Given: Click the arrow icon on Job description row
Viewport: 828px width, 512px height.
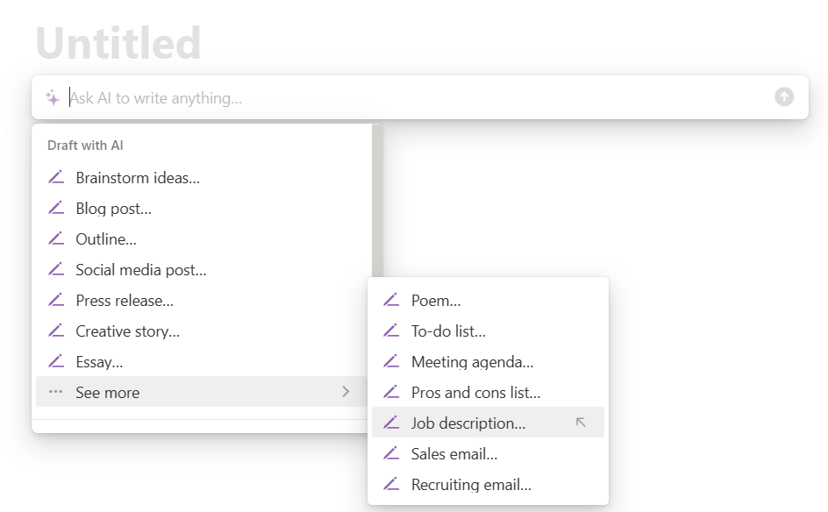Looking at the screenshot, I should point(581,423).
